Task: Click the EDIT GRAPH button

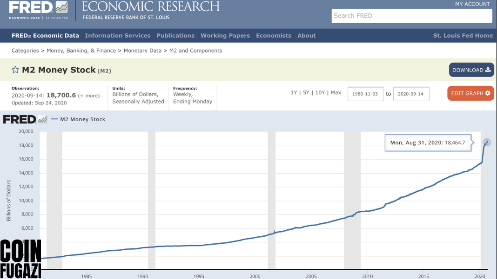Action: click(x=470, y=93)
